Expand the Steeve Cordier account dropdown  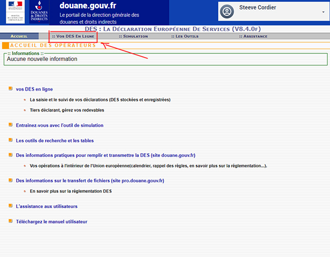pyautogui.click(x=323, y=12)
